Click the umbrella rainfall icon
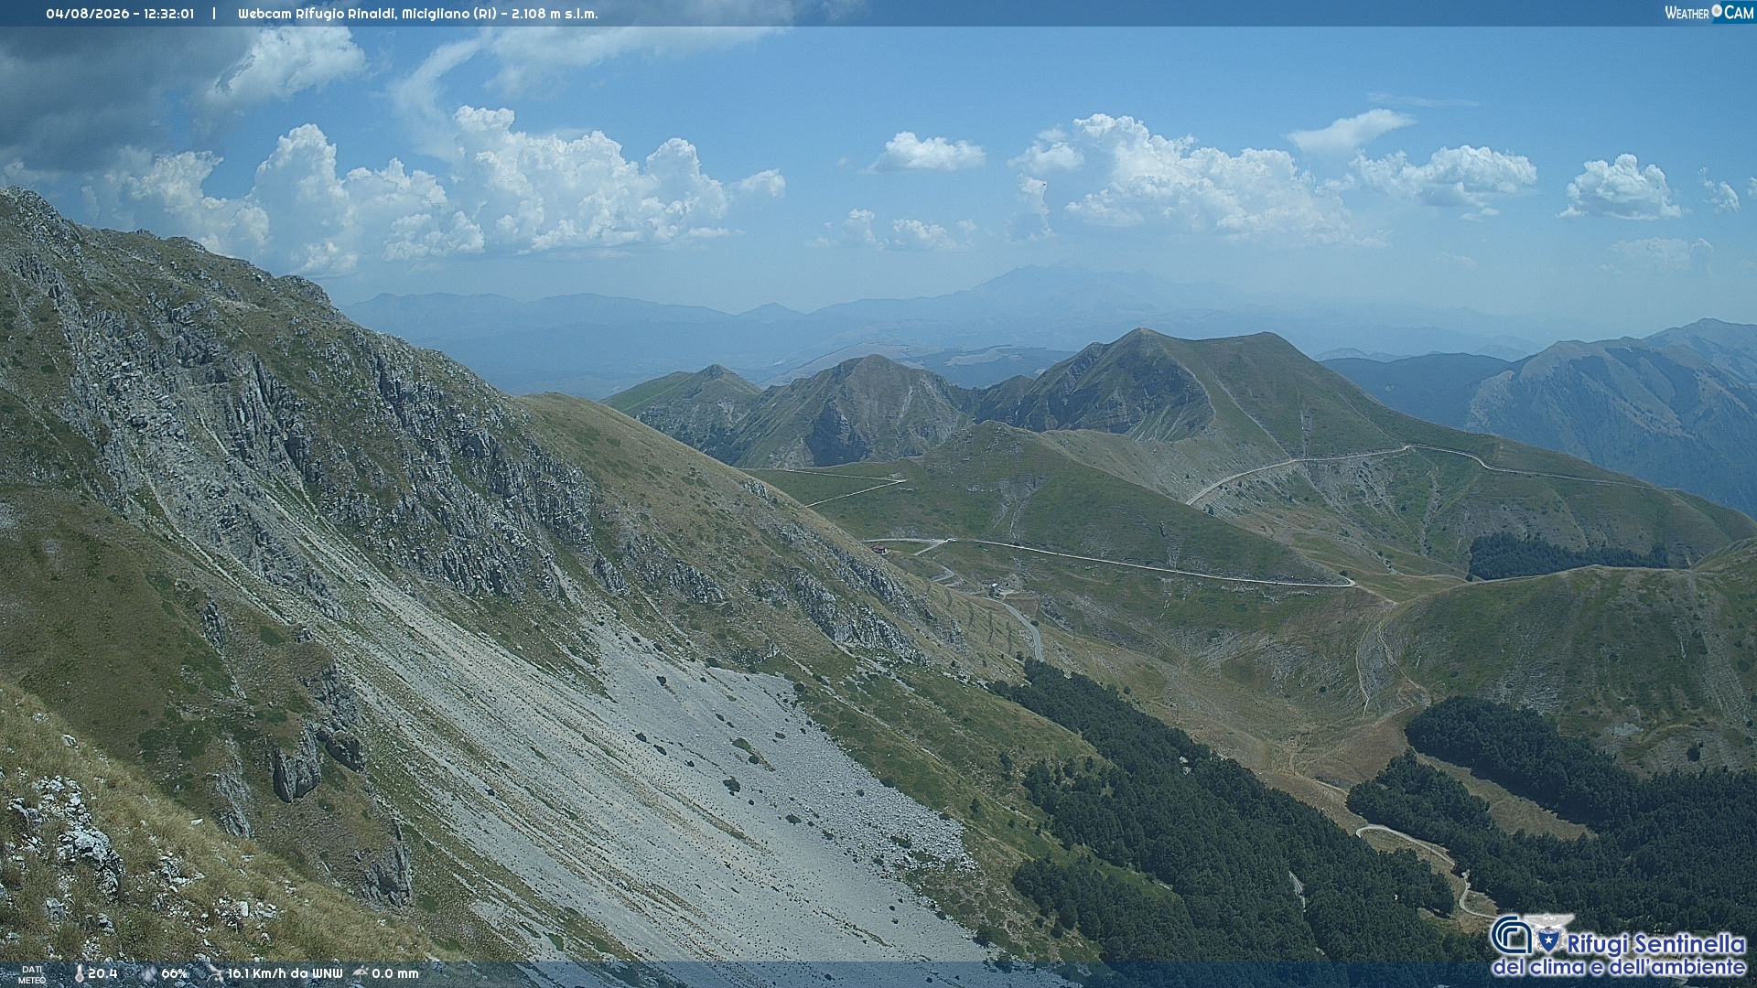The height and width of the screenshot is (988, 1757). pos(361,973)
